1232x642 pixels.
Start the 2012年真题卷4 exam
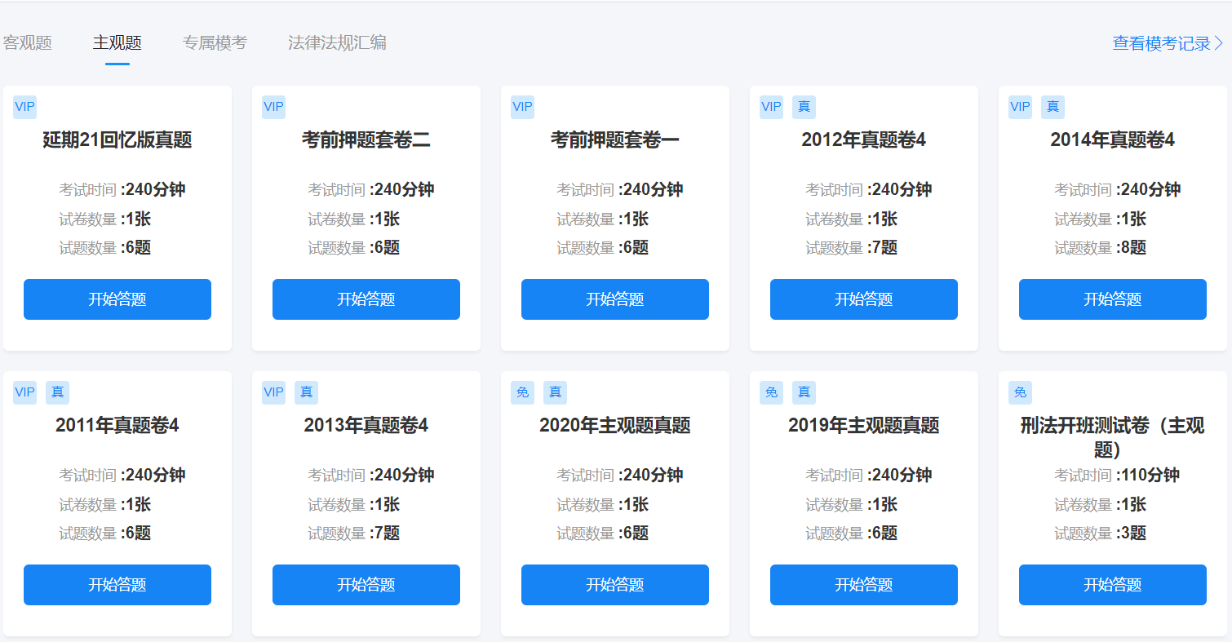[x=864, y=299]
